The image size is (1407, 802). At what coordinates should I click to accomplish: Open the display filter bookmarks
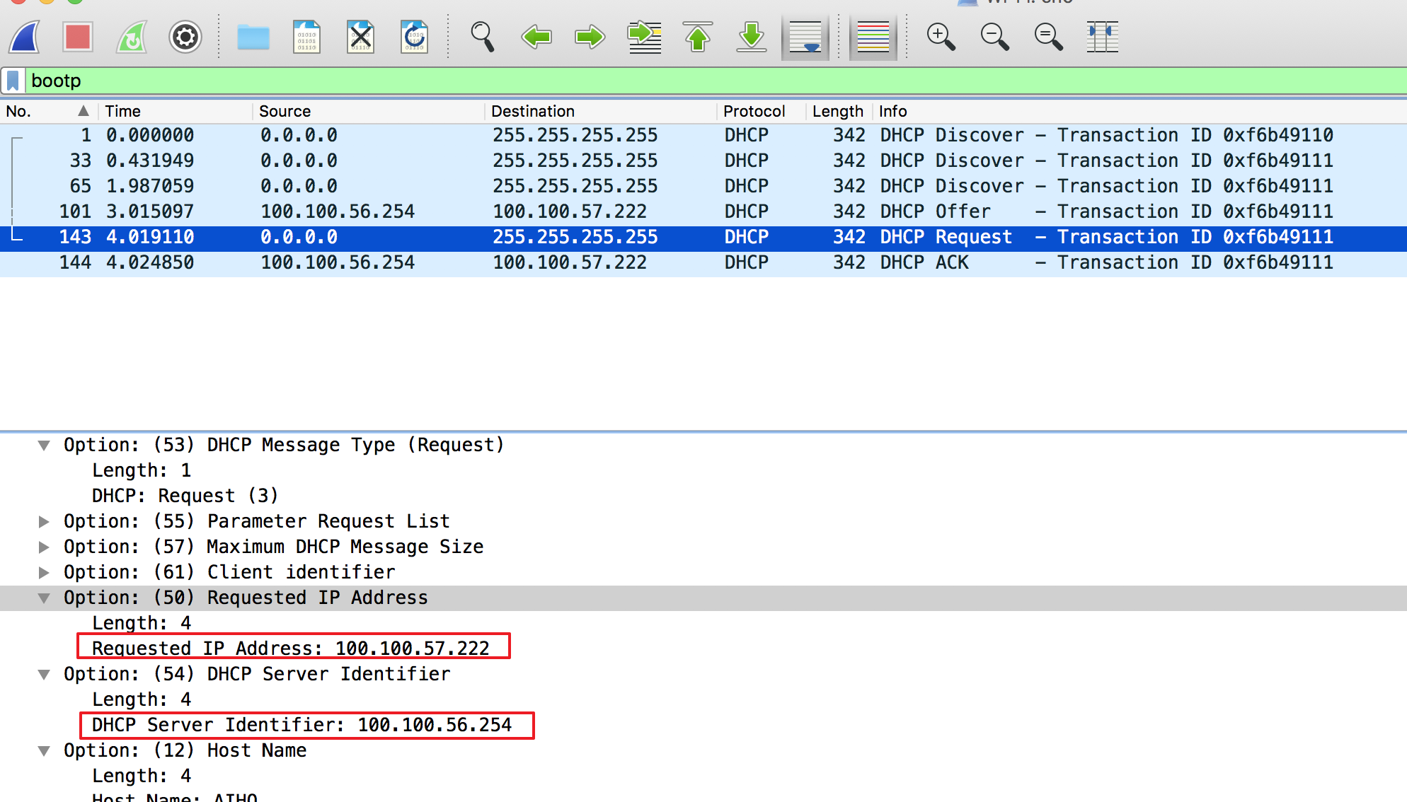[x=13, y=80]
